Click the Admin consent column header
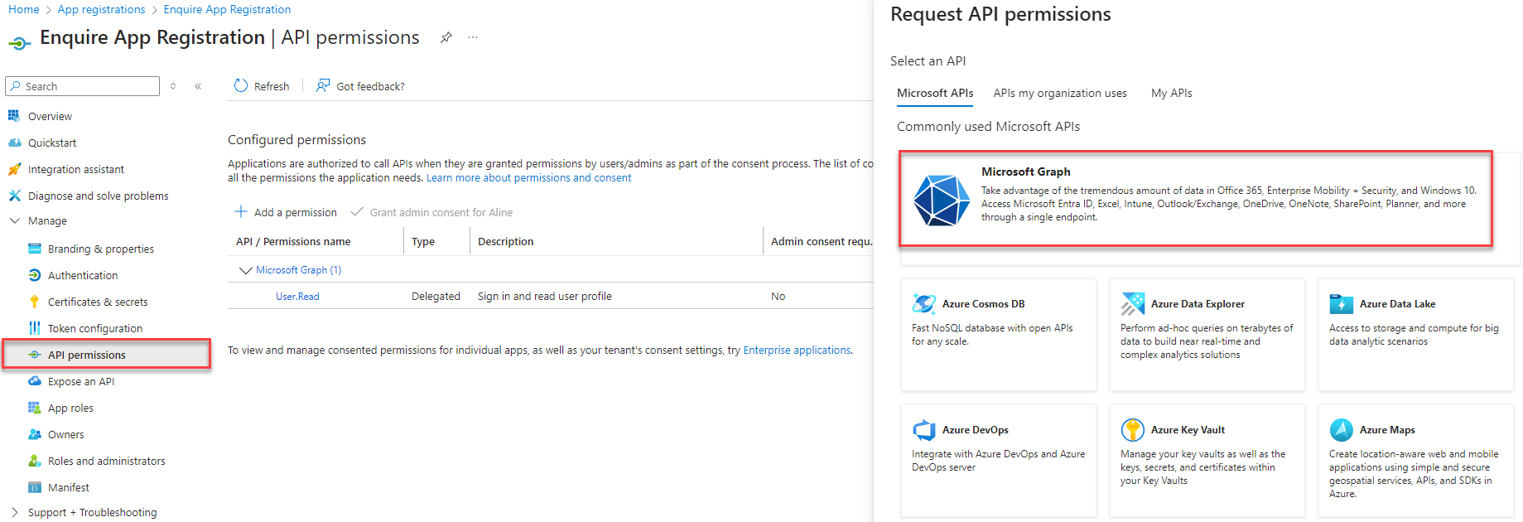Image resolution: width=1523 pixels, height=522 pixels. pos(822,241)
